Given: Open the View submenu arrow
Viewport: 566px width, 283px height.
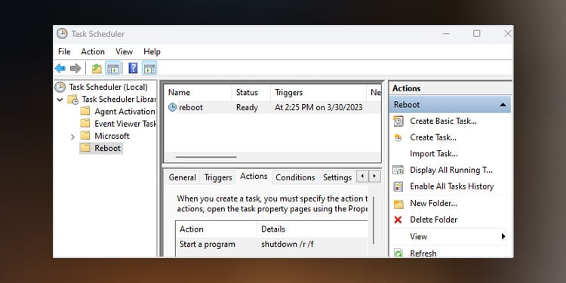Looking at the screenshot, I should point(503,236).
